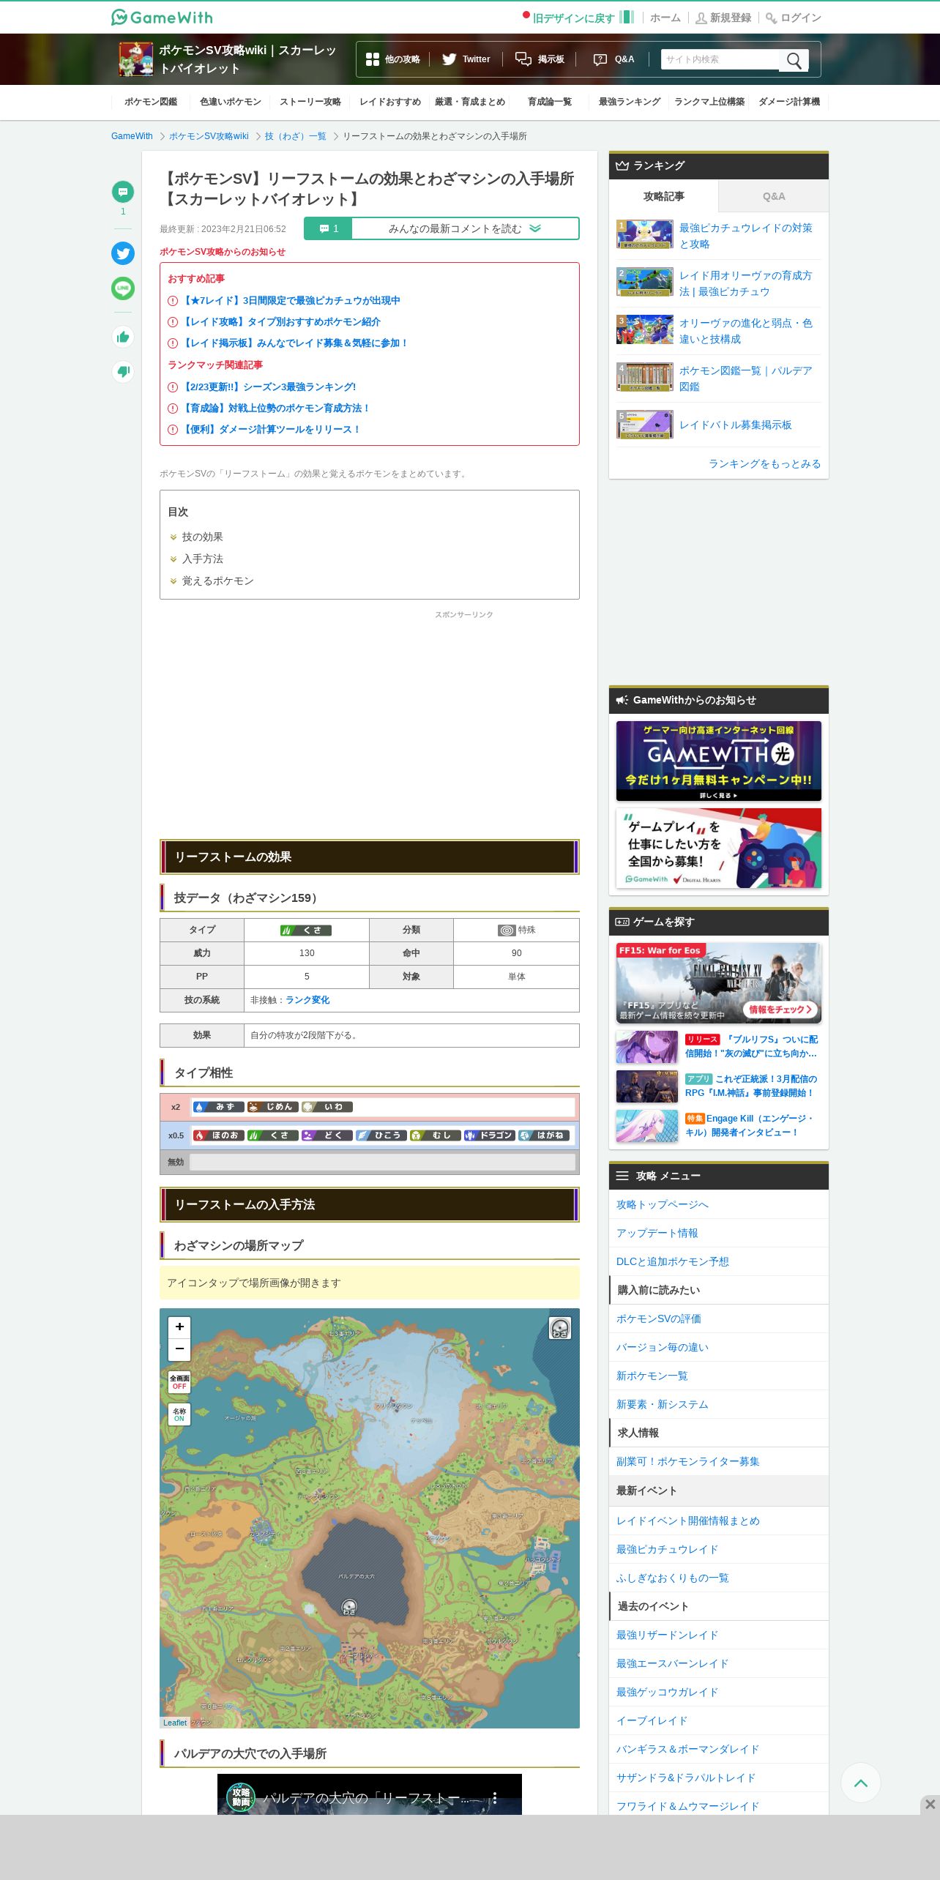The height and width of the screenshot is (1880, 940).
Task: Click the くさ type badge in table
Action: [306, 930]
